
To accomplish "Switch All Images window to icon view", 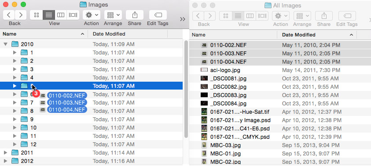I will (x=226, y=16).
